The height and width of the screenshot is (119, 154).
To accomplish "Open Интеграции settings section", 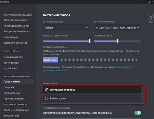I will point(10,37).
